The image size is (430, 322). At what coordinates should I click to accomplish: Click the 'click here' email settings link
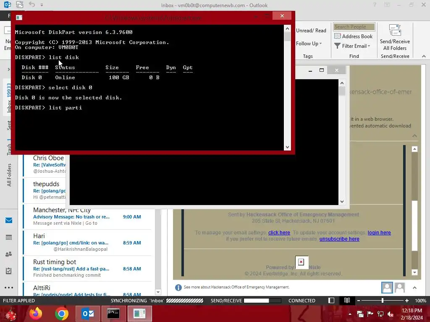pyautogui.click(x=279, y=232)
